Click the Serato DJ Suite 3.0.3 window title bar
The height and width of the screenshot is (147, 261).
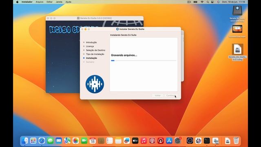coord(95,18)
